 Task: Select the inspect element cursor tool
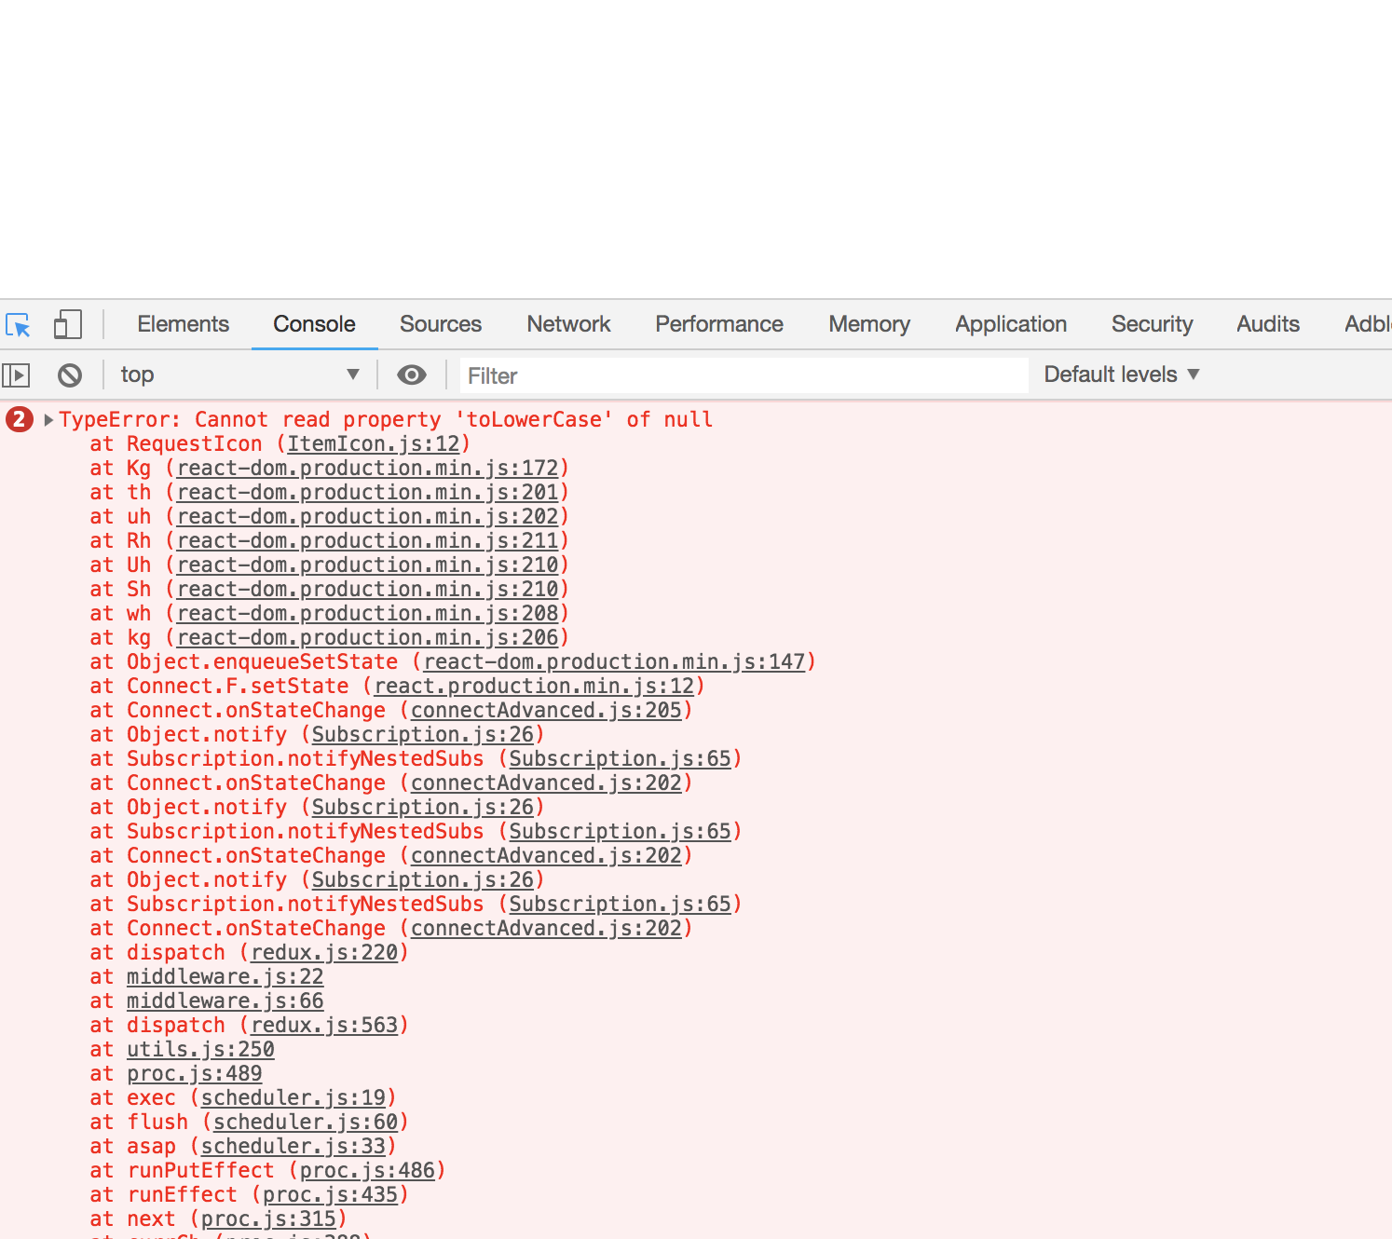coord(18,324)
